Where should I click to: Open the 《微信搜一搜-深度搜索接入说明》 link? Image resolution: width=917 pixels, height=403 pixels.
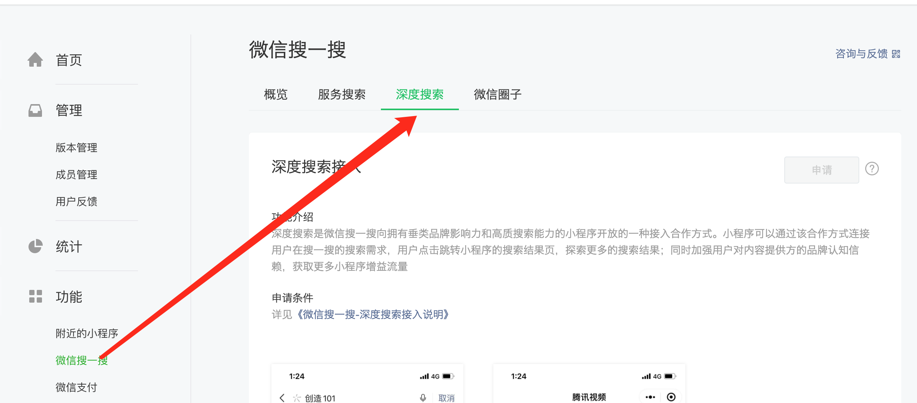[373, 314]
